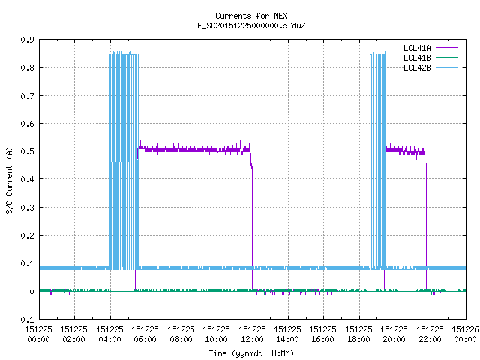
Task: Click the y-axis tick label 0.2
Action: 27,235
